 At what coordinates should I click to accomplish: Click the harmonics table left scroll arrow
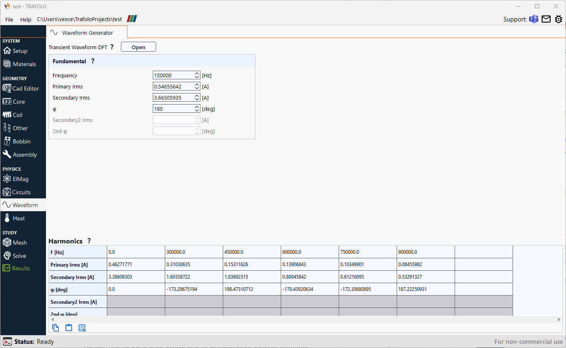point(52,319)
